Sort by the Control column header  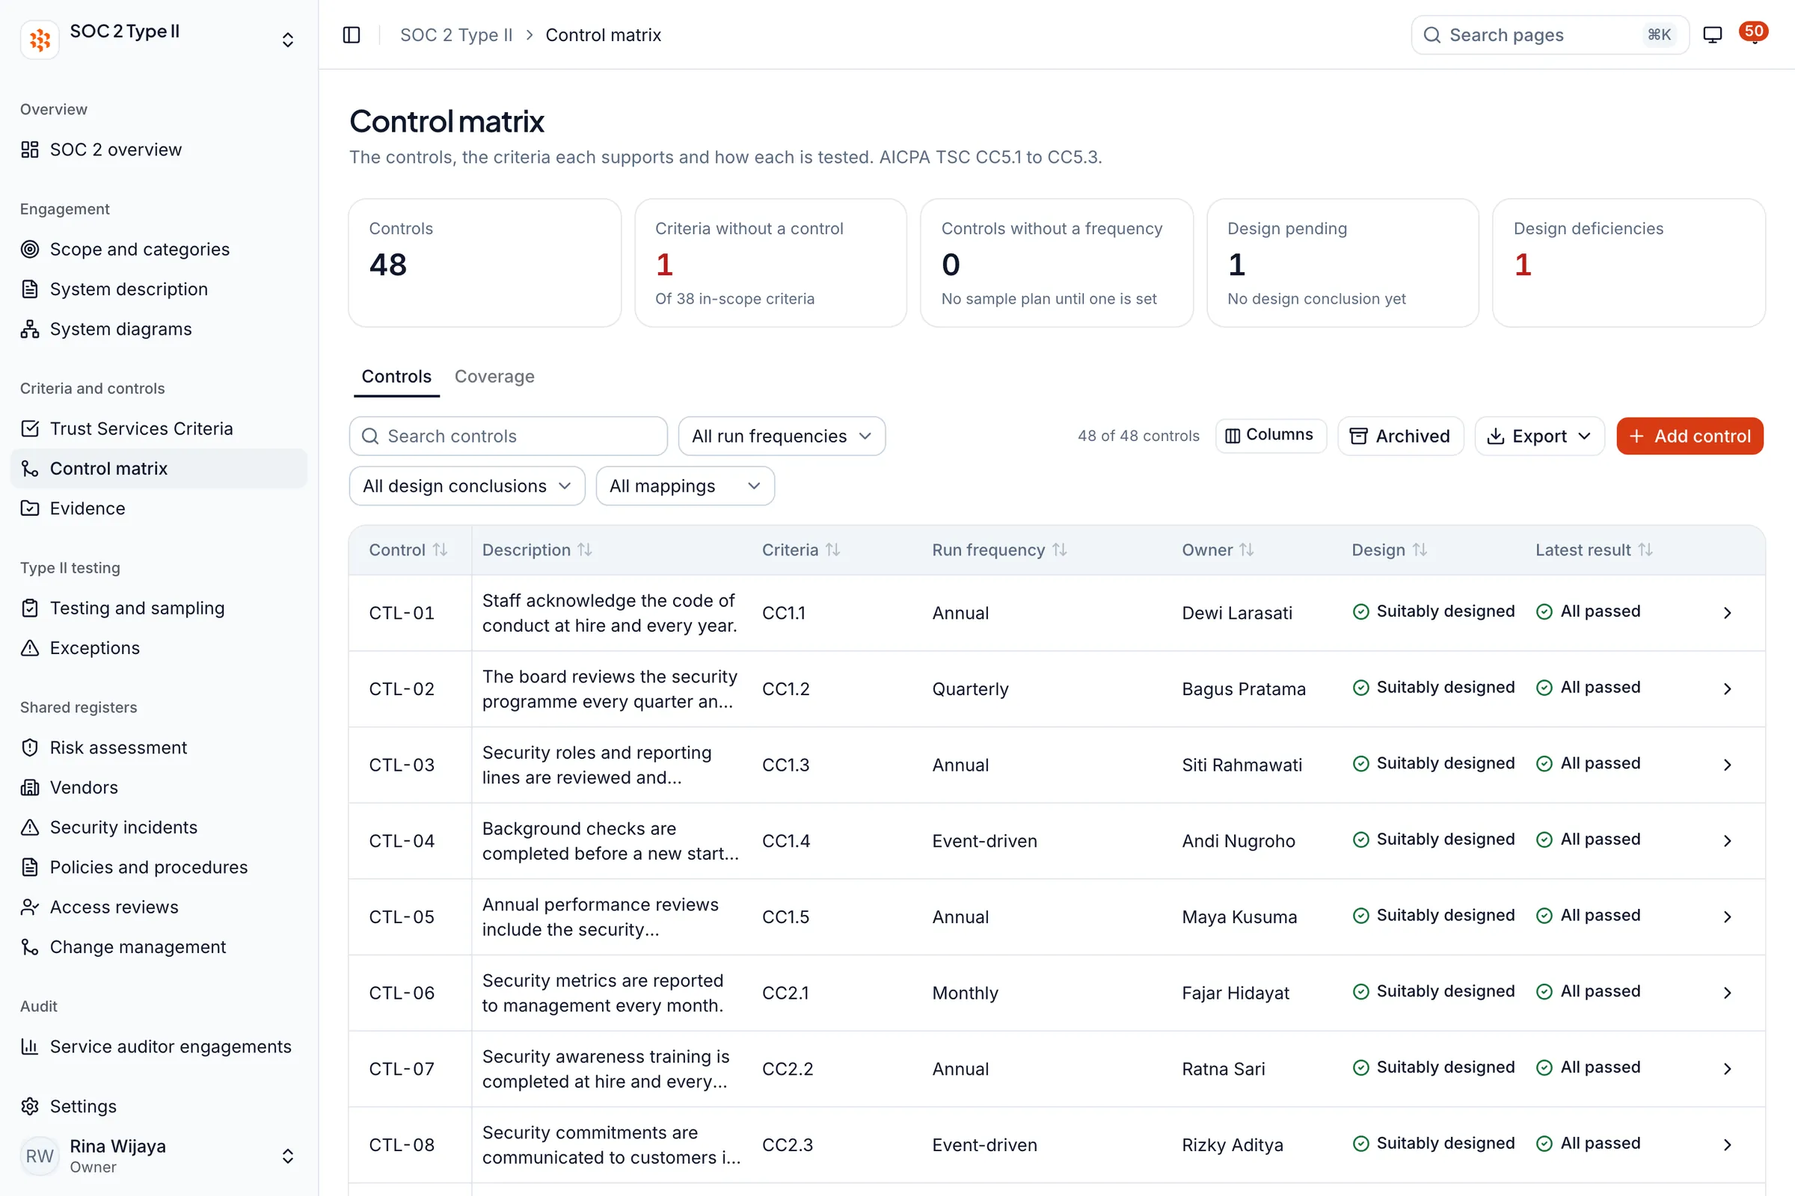pyautogui.click(x=408, y=550)
